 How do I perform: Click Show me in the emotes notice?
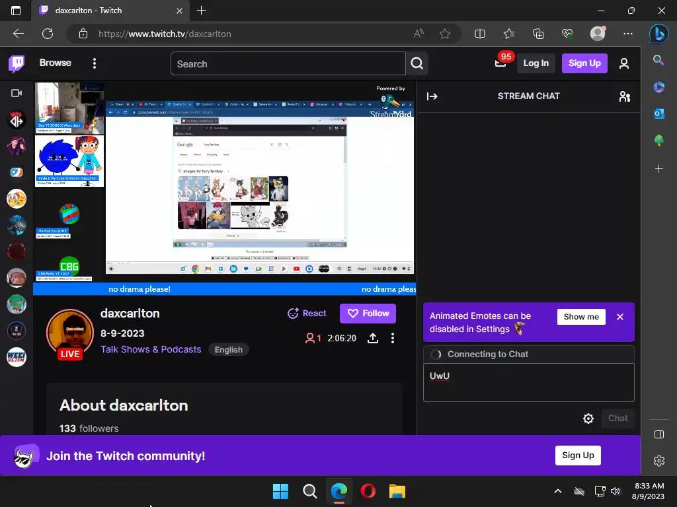pyautogui.click(x=581, y=317)
